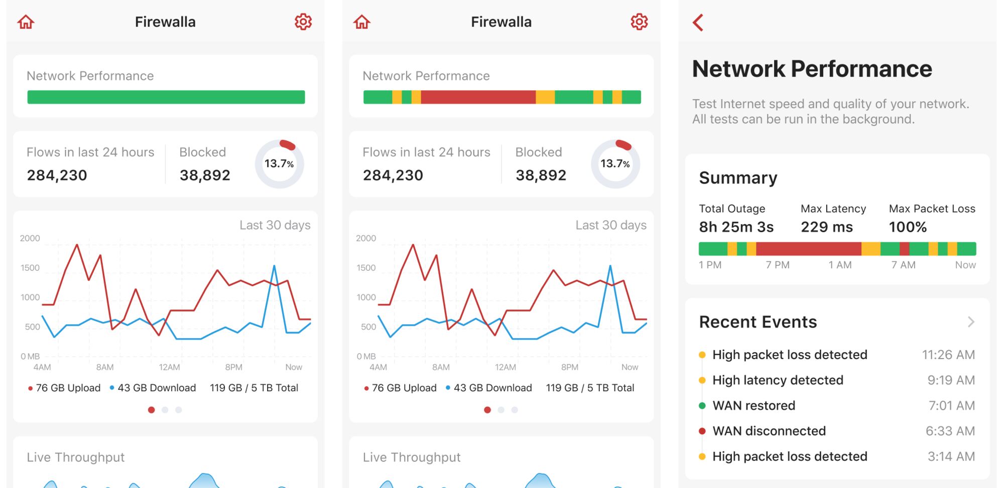The width and height of the screenshot is (1004, 488).
Task: Tap the '7 PM' label under outage bar
Action: [x=778, y=265]
